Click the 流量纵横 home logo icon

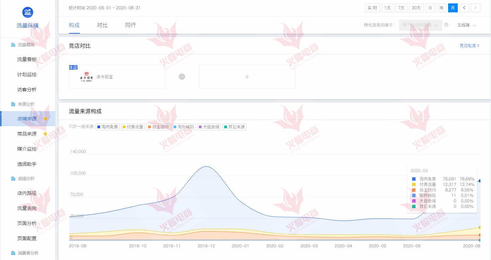(x=27, y=12)
